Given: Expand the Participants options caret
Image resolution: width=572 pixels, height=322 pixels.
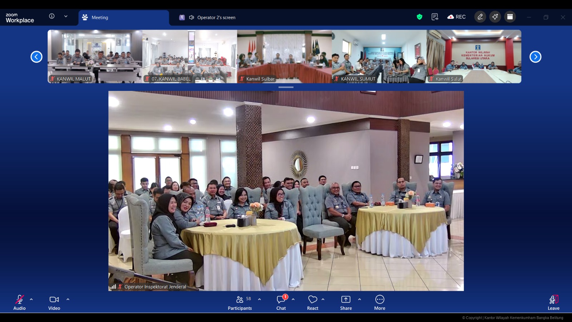Looking at the screenshot, I should point(260,299).
